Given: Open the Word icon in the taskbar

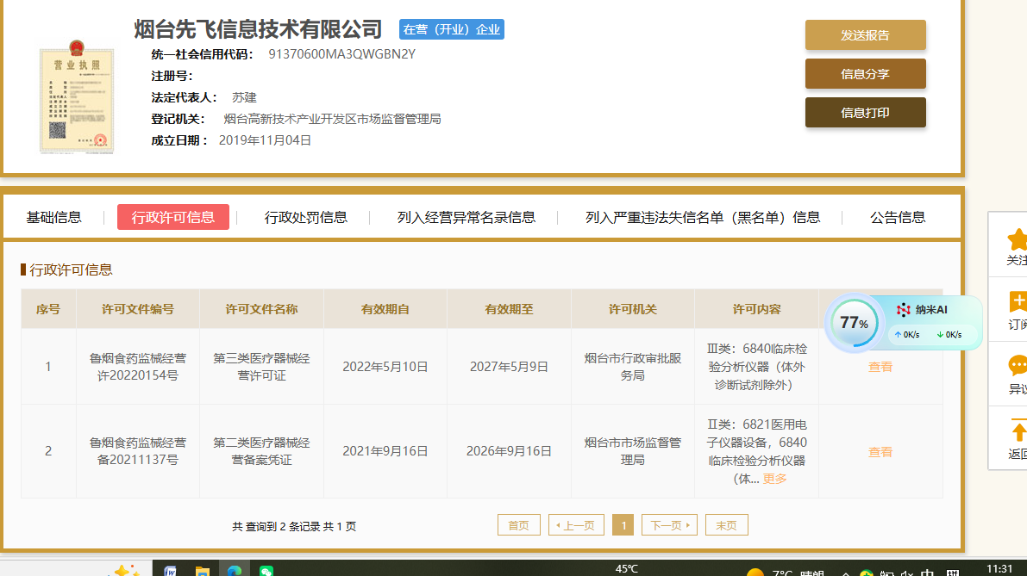Looking at the screenshot, I should point(170,571).
